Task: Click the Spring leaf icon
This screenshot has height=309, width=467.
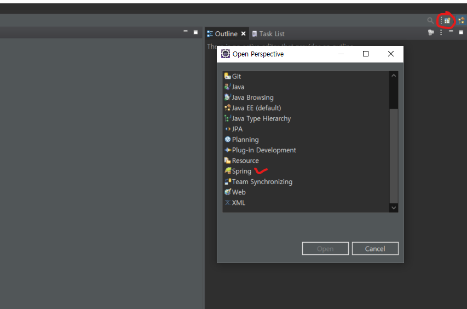Action: [228, 170]
